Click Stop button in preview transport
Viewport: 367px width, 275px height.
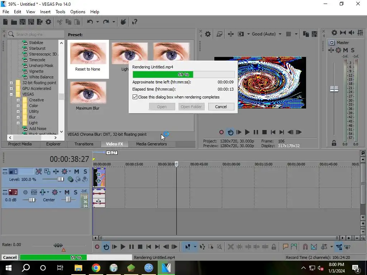[264, 132]
